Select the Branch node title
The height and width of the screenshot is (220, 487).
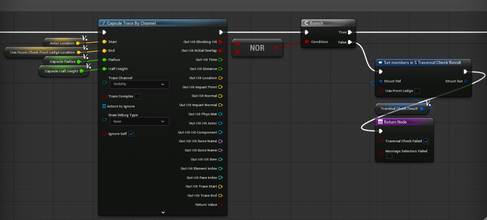click(x=316, y=23)
